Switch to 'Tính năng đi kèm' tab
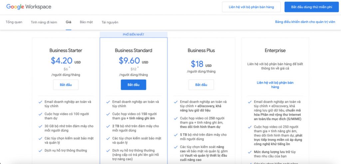 point(44,22)
